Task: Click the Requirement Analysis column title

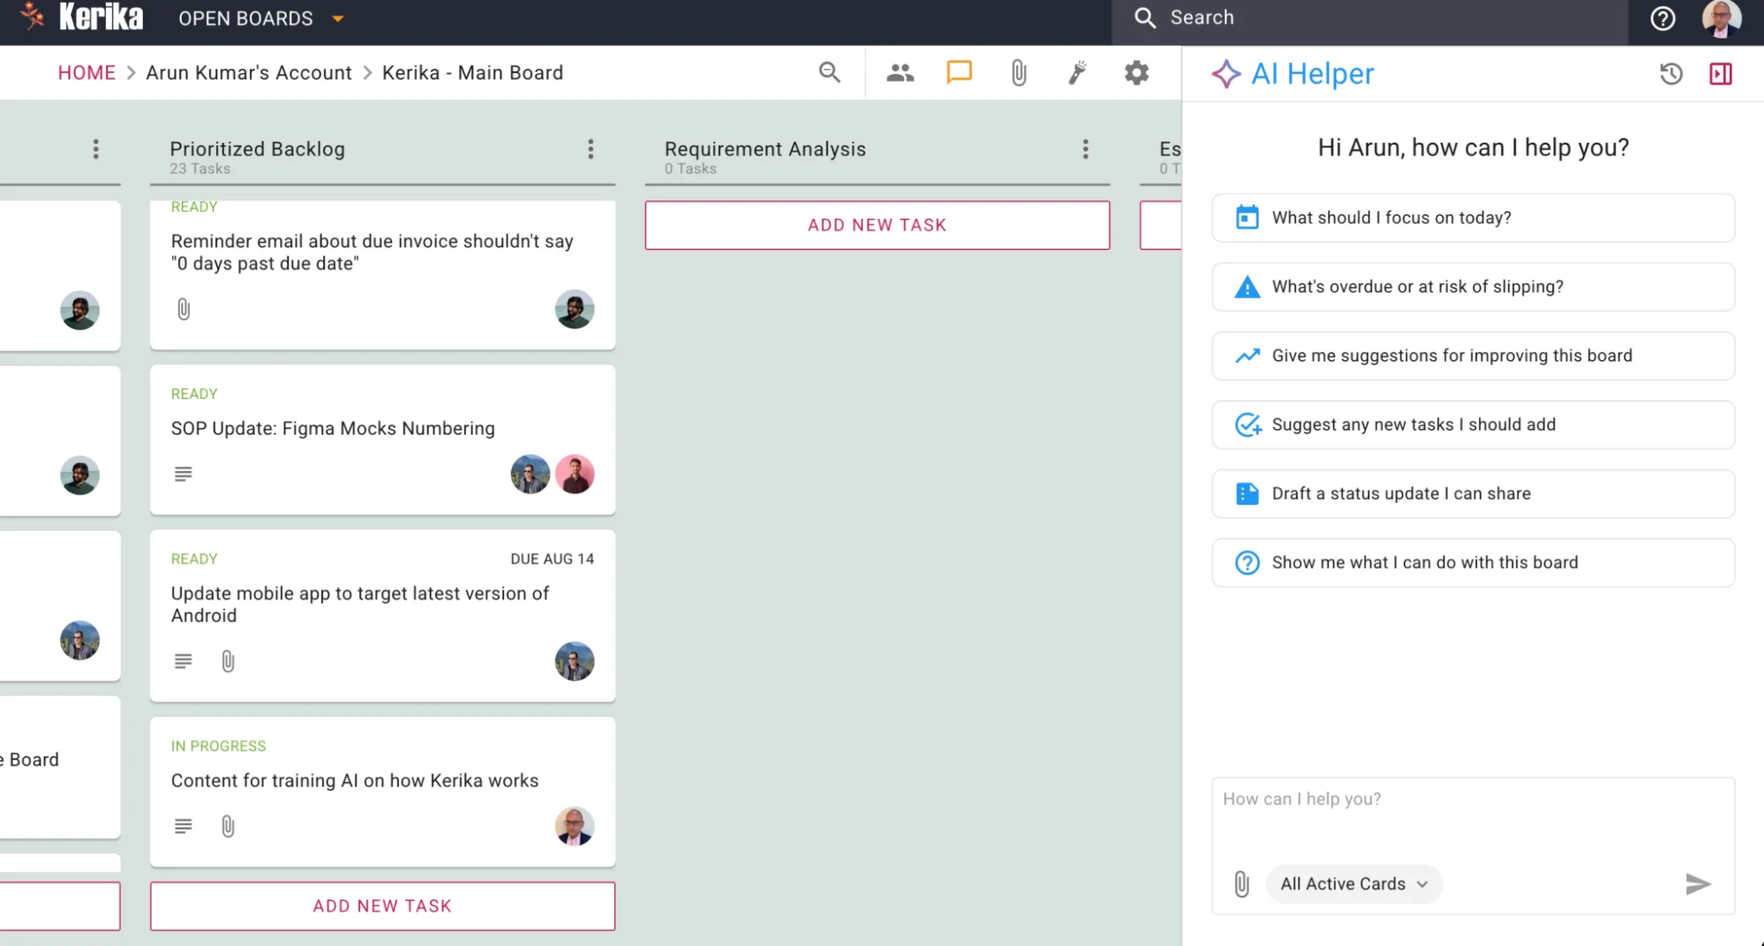Action: click(765, 149)
